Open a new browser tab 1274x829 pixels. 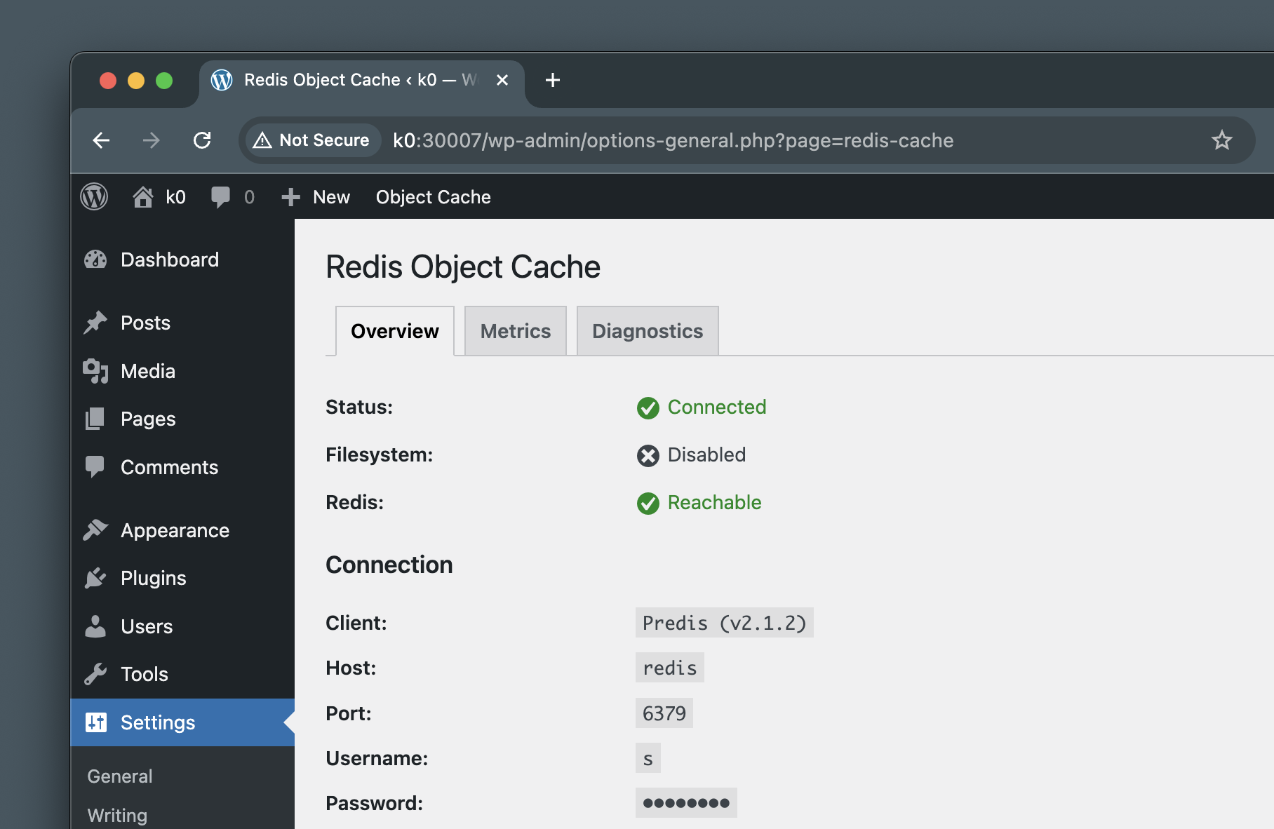(x=553, y=80)
